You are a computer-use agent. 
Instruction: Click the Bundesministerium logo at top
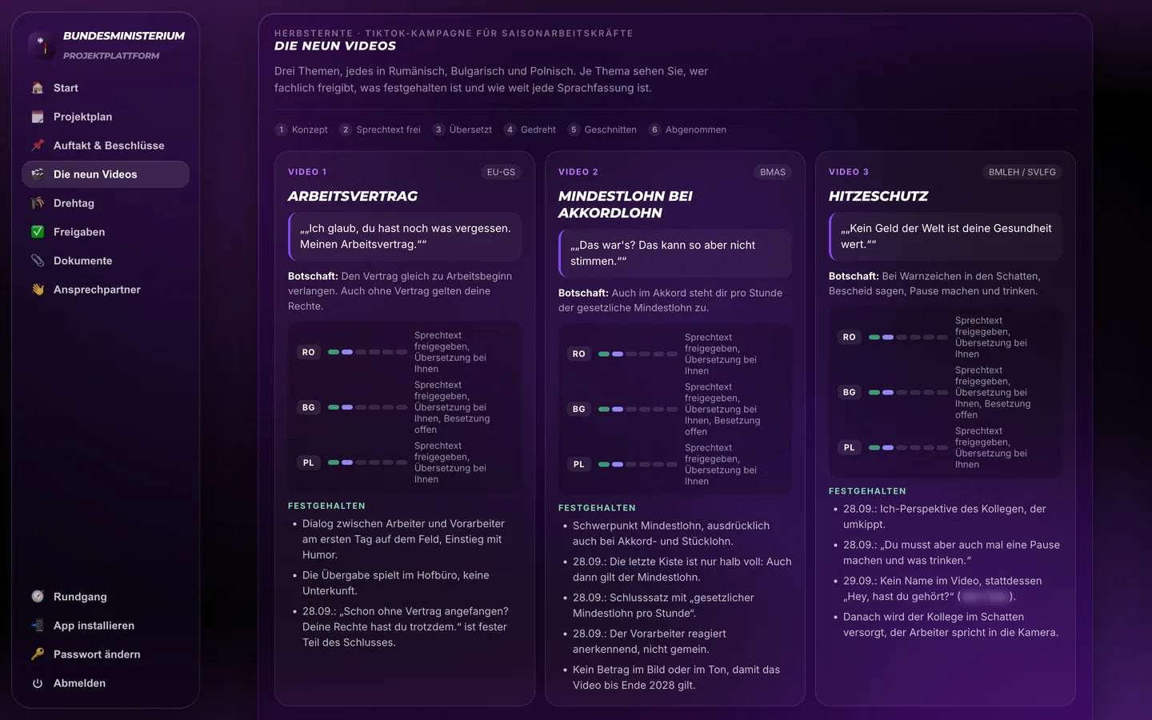pos(41,45)
